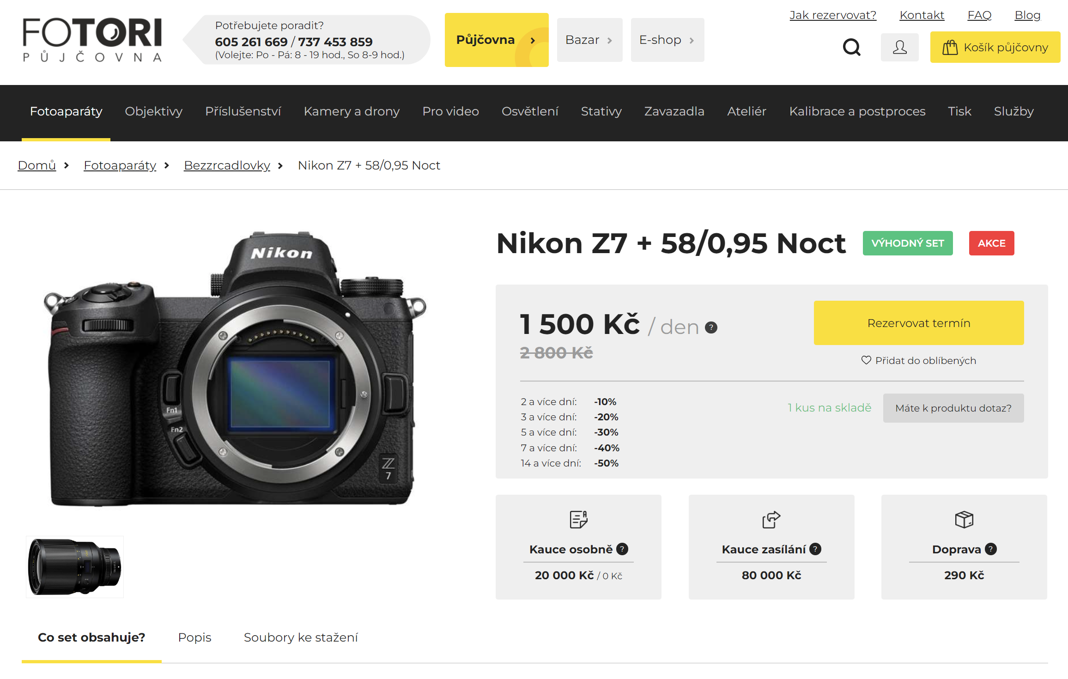Screen dimensions: 1068x679
Task: Click '2 a více dní:' discount row
Action: 569,402
